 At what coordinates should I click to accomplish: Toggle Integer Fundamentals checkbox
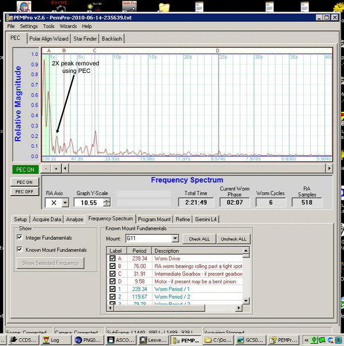19,237
